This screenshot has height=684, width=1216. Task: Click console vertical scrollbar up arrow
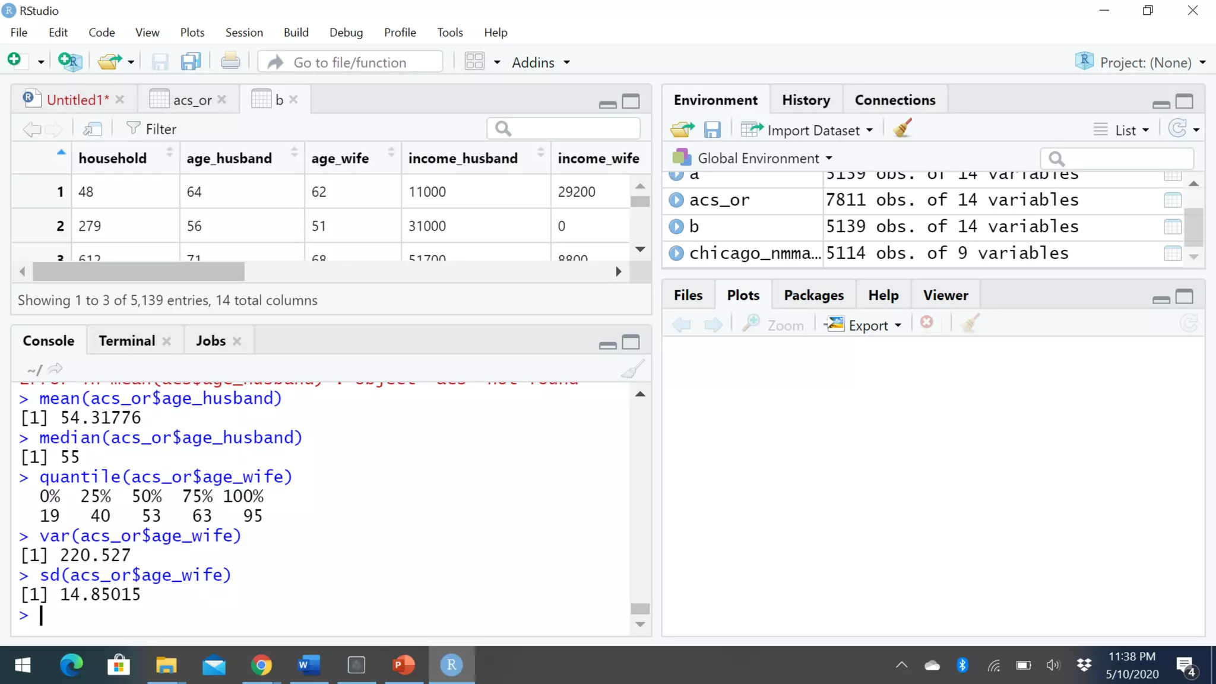point(640,394)
